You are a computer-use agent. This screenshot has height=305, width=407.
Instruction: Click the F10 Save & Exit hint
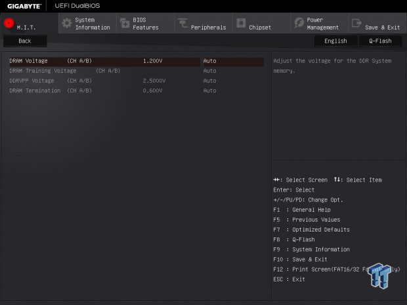click(300, 259)
